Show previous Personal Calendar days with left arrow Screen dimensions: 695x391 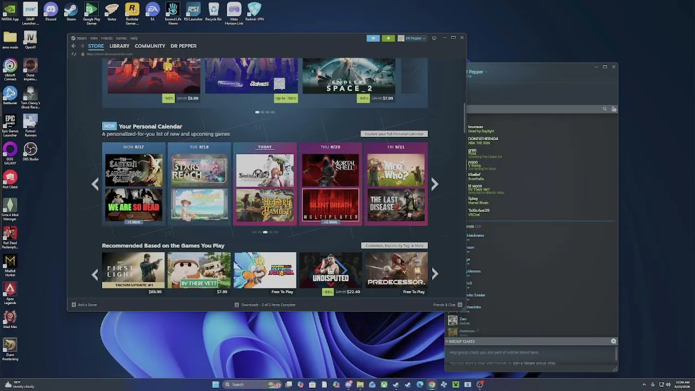pos(95,184)
